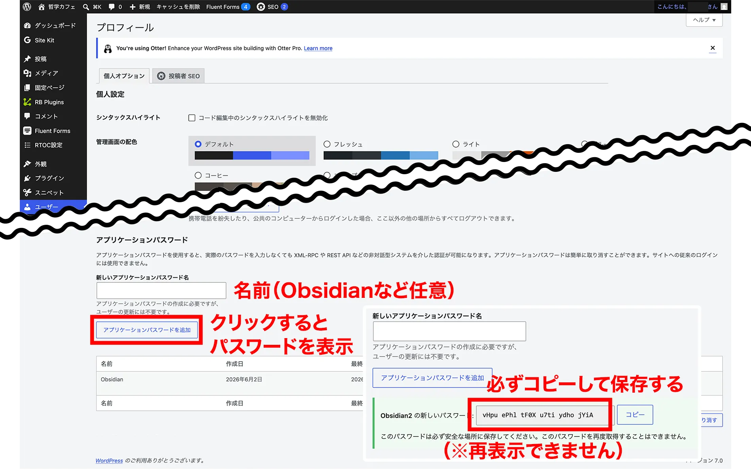Click Obsidian row name cell
The height and width of the screenshot is (474, 751).
(x=112, y=380)
